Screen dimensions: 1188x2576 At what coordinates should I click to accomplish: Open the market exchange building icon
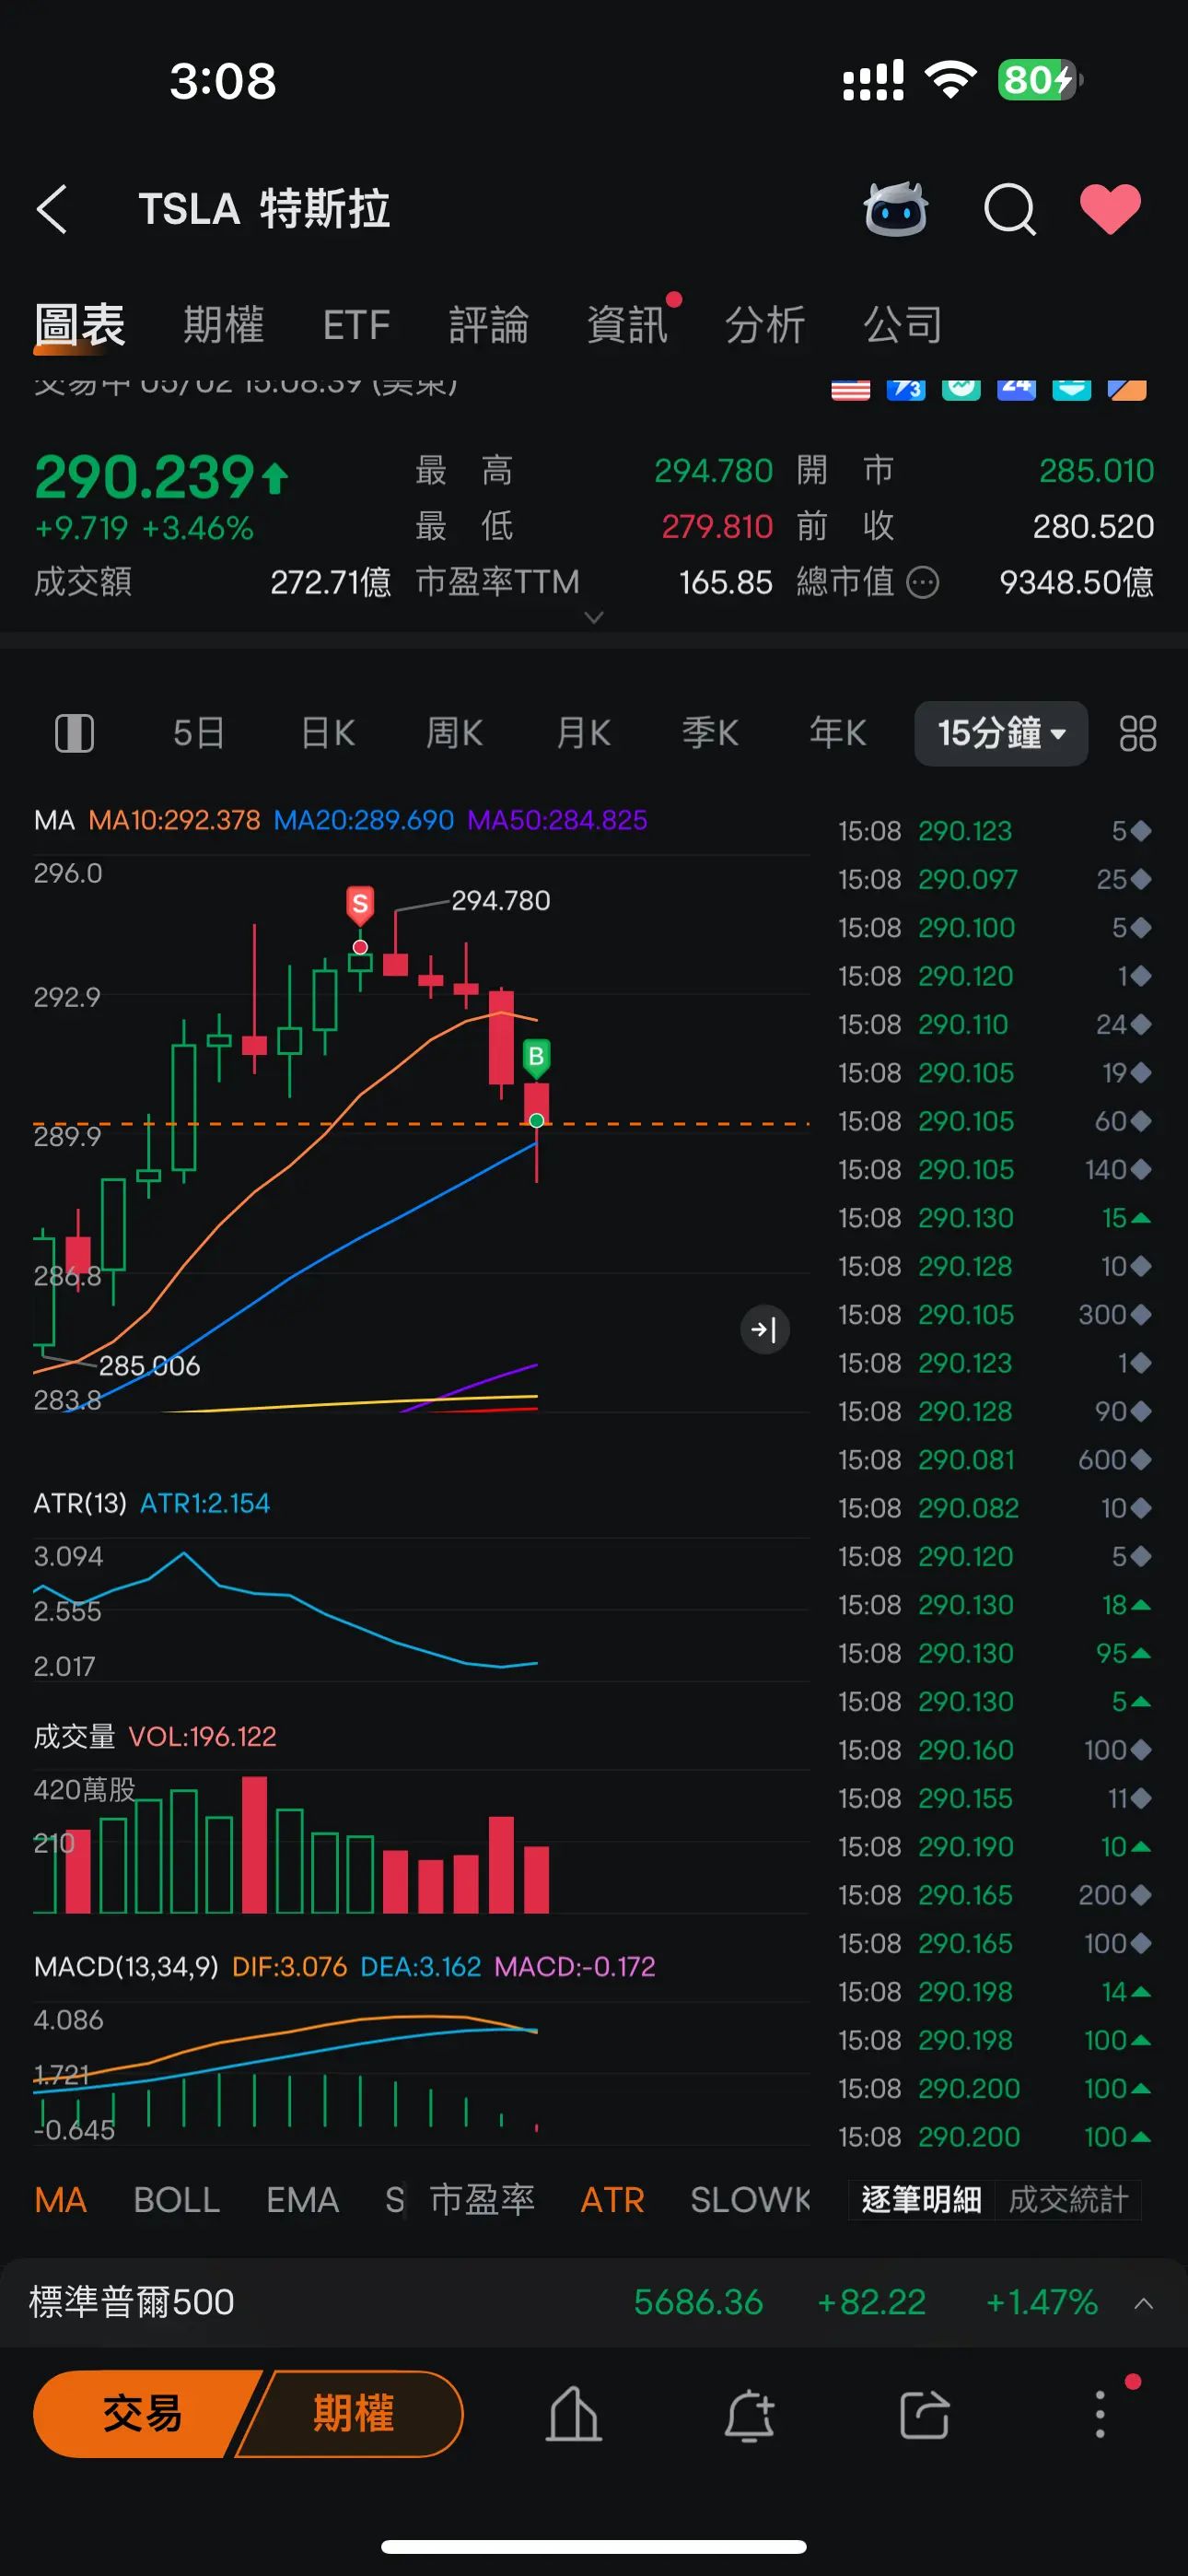(x=573, y=2414)
